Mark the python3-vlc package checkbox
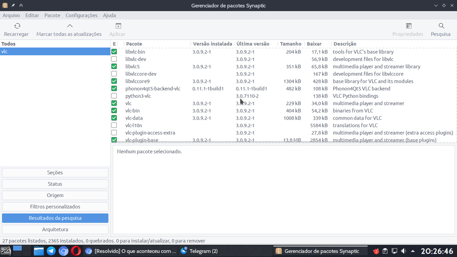Viewport: 457px width, 257px height. (114, 96)
